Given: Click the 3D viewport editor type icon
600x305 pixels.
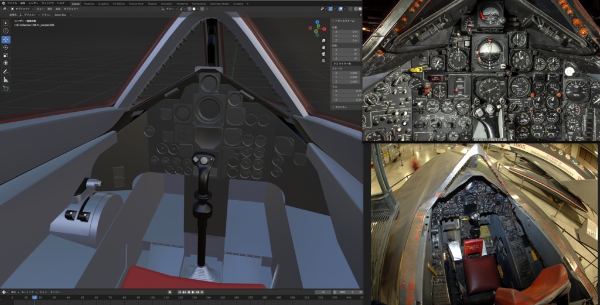Looking at the screenshot, I should pos(4,9).
